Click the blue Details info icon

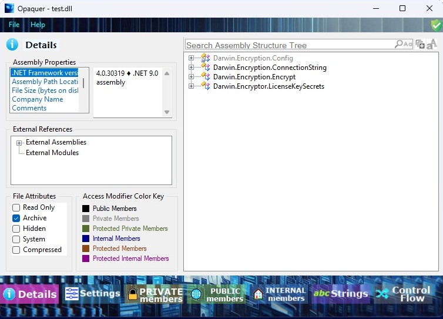pos(12,45)
